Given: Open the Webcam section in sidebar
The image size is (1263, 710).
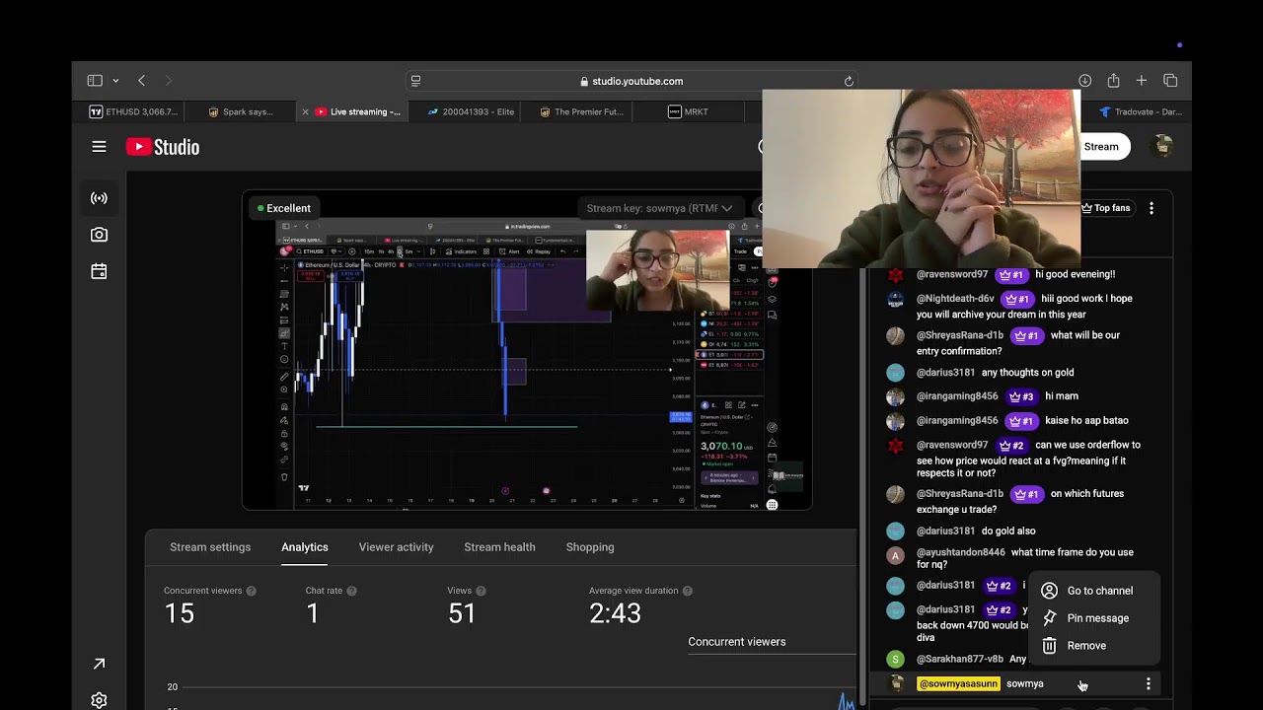Looking at the screenshot, I should pos(99,235).
